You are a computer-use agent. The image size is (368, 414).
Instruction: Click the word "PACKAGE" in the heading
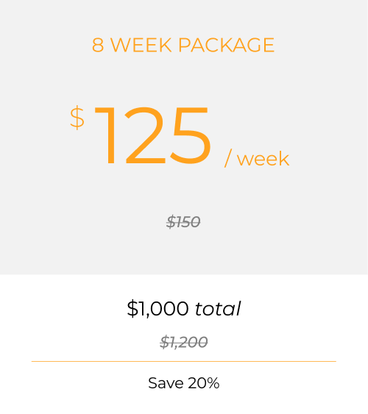point(227,45)
